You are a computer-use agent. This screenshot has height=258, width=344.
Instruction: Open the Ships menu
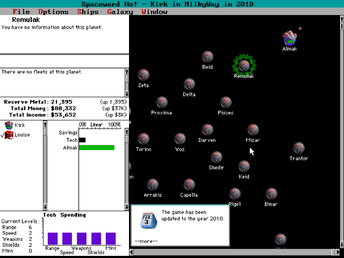[x=88, y=12]
